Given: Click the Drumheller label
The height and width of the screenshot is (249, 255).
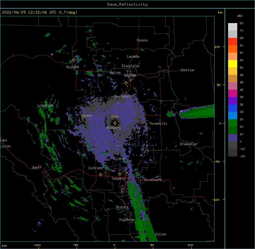Looking at the screenshot, I should (x=189, y=144).
